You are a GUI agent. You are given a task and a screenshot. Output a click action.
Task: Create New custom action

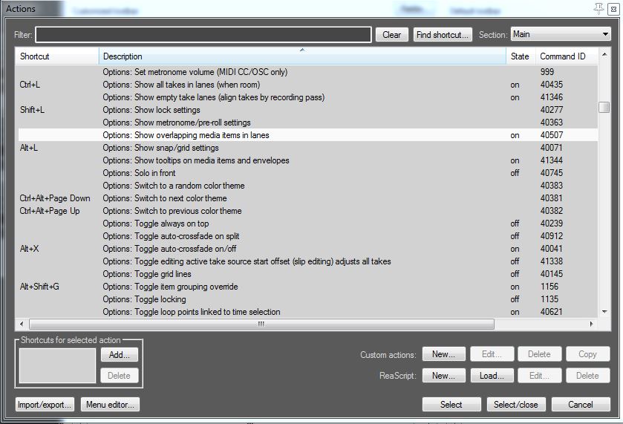point(444,354)
